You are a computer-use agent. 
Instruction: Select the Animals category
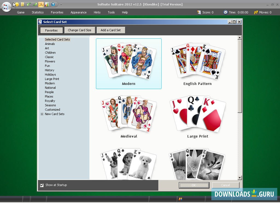(50, 44)
